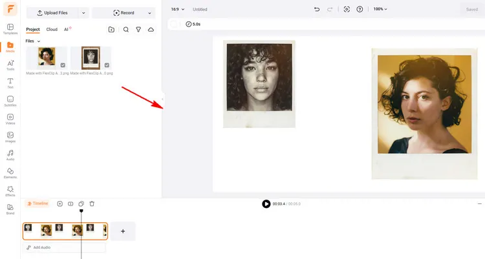Toggle checkbox on the black-and-white portrait thumbnail
Image resolution: width=485 pixels, height=259 pixels.
tap(107, 65)
